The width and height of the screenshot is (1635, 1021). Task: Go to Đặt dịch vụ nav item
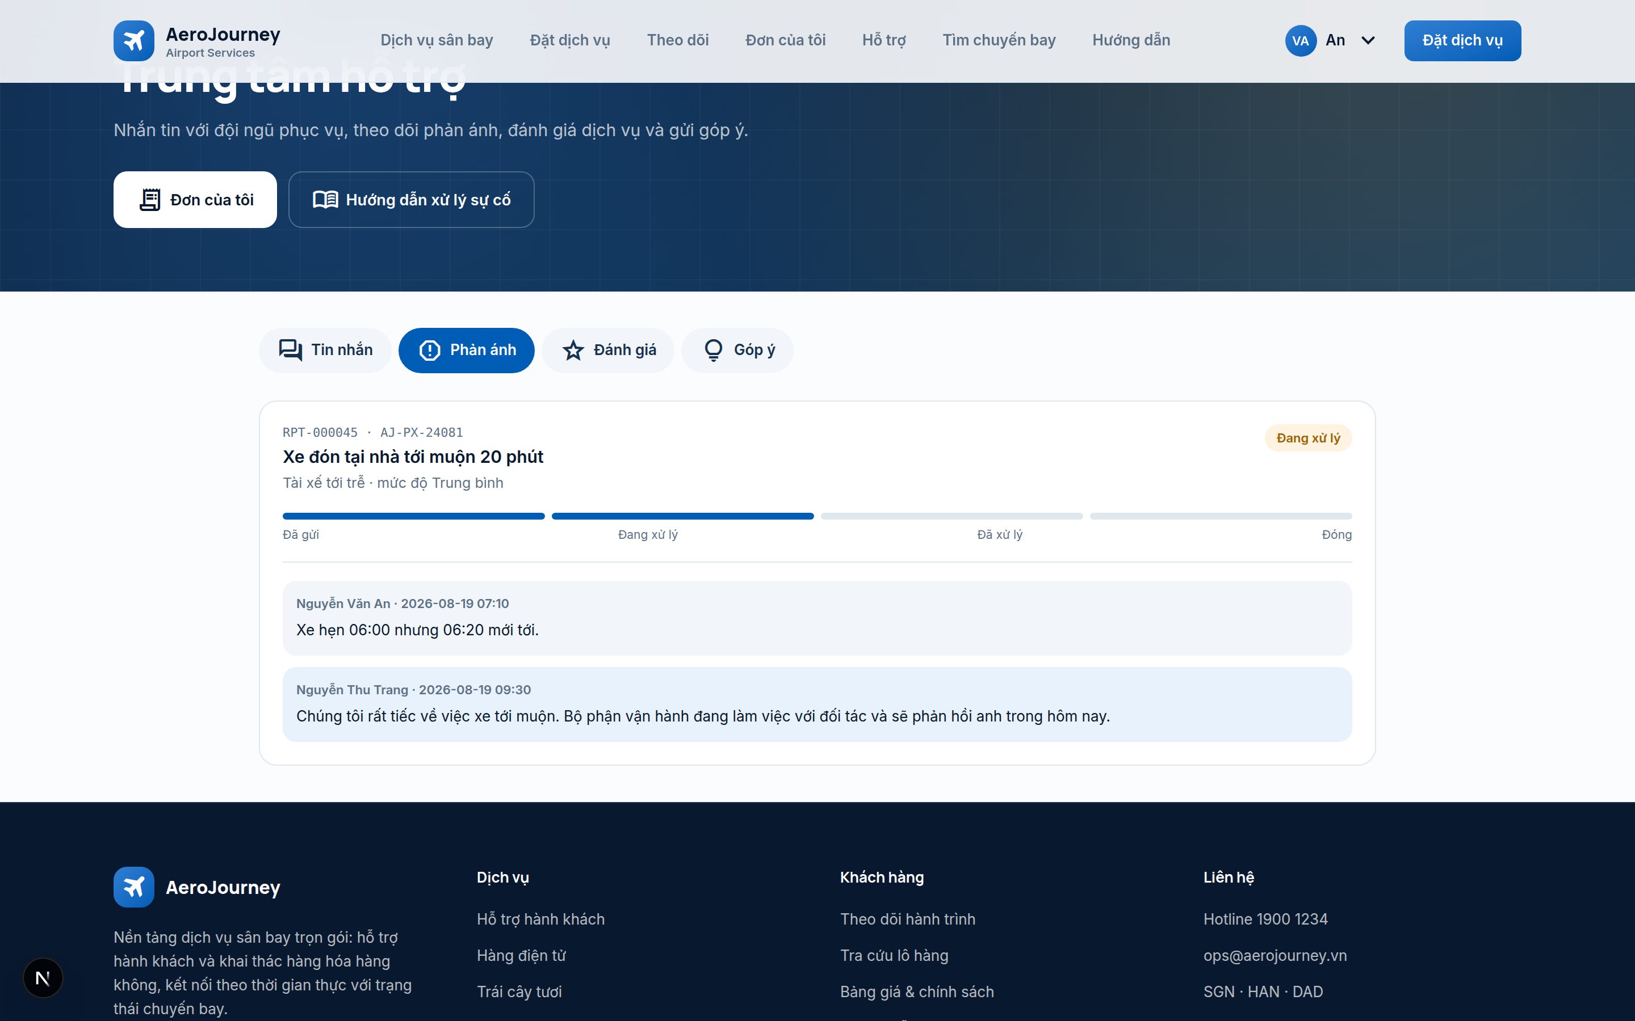pos(569,40)
